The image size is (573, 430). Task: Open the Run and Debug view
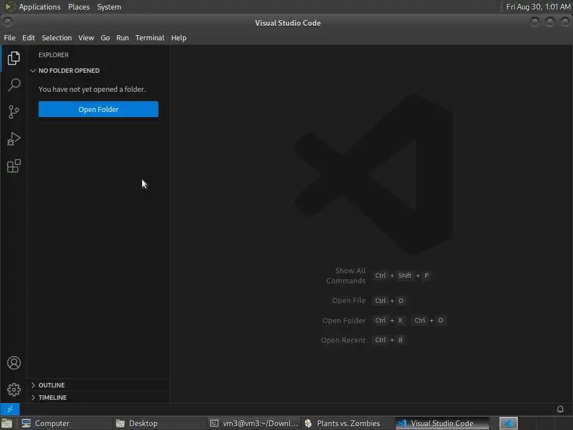[13, 139]
